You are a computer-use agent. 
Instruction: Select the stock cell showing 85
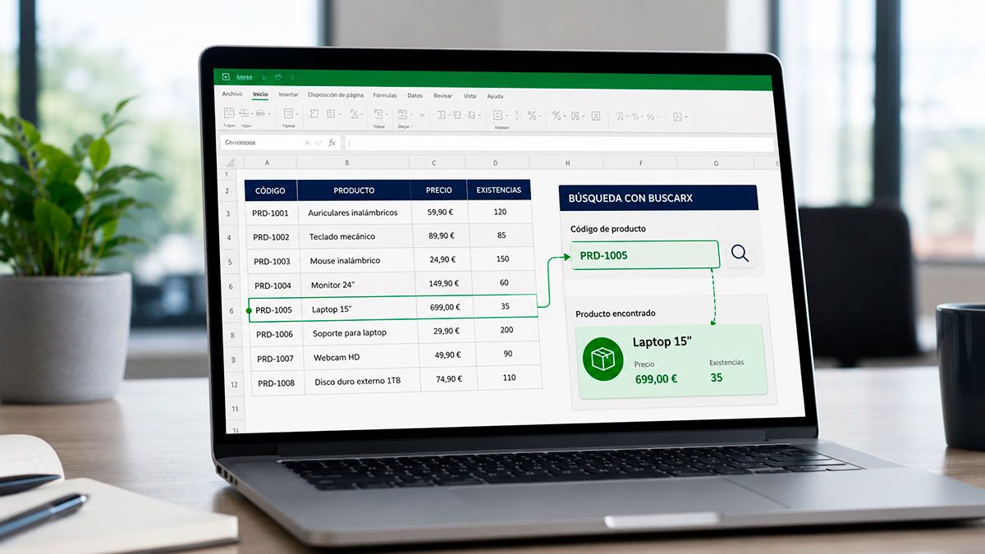tap(502, 235)
